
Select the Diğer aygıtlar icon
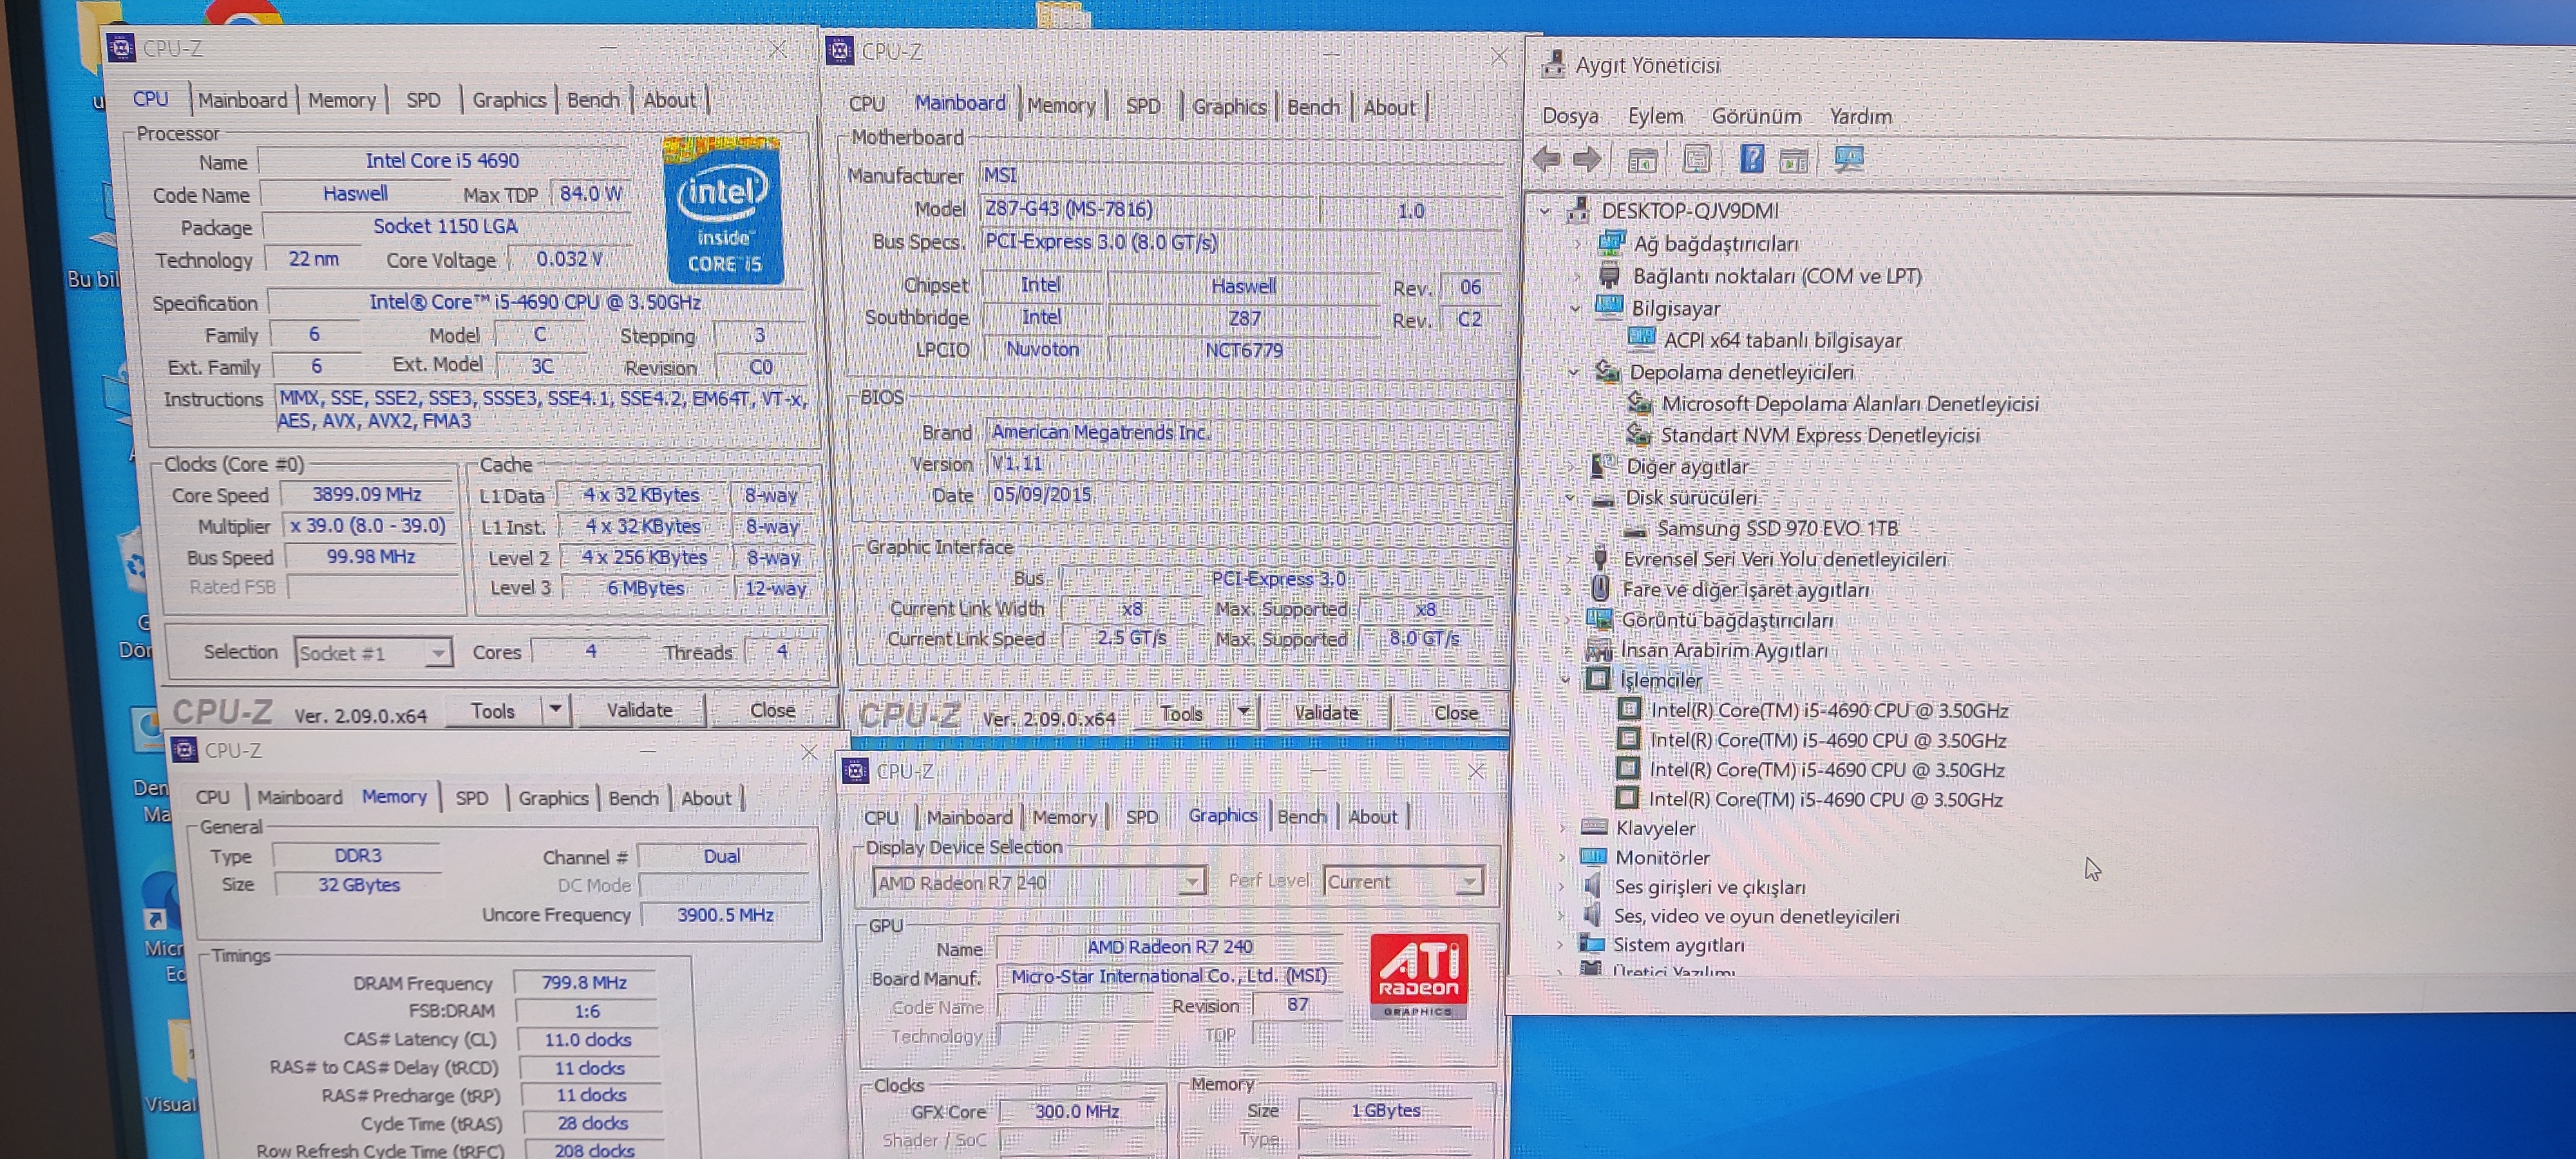[1603, 465]
